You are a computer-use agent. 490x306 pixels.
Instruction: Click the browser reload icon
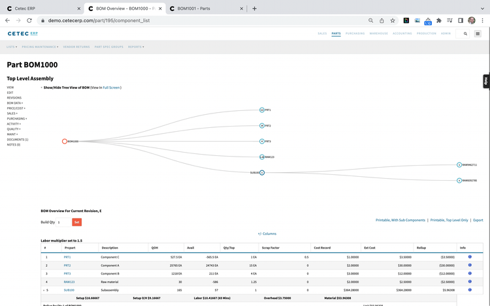click(x=31, y=20)
